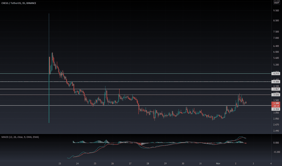Screen dimensions: 282x166
Task: Select the 4.713 horizontal line price label
Action: 276,74
